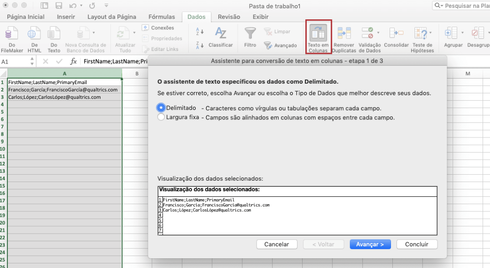The image size is (490, 268).
Task: Select the Largura fixa radio option
Action: [x=161, y=117]
